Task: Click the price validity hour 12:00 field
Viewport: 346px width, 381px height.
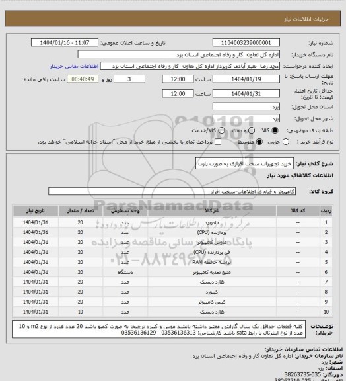Action: coord(178,93)
